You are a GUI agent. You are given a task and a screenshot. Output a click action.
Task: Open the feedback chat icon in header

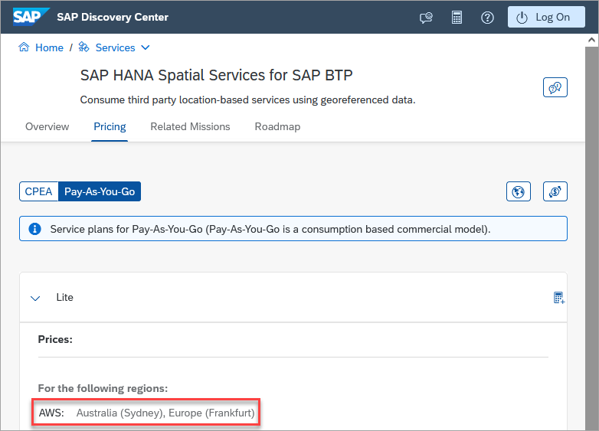pyautogui.click(x=426, y=18)
